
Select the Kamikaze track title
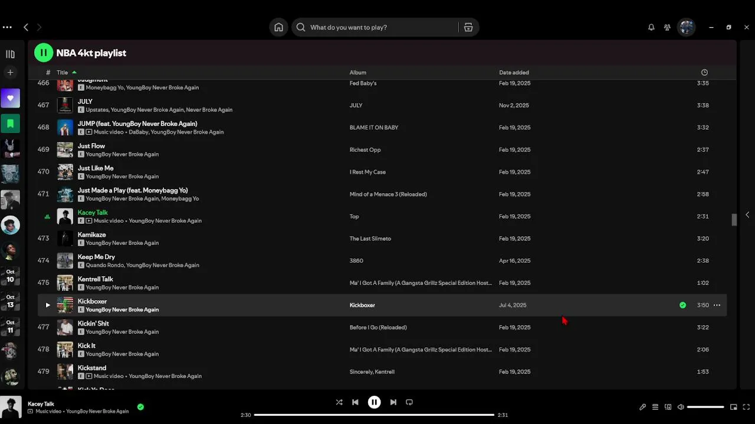pos(92,234)
